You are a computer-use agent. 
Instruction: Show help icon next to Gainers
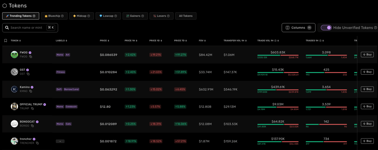(x=142, y=16)
